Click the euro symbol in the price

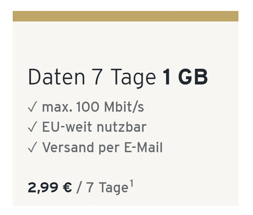[67, 188]
